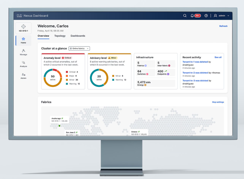244x179 pixels.
Task: Go to Home in the sidebar
Action: [23, 40]
